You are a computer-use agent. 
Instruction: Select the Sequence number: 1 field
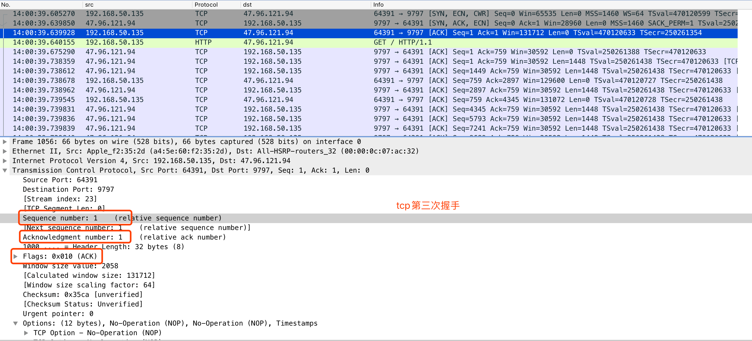point(376,219)
